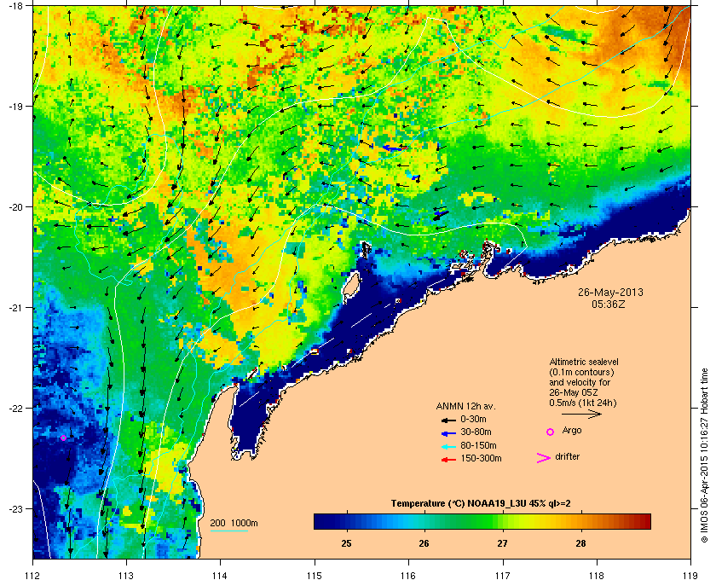The width and height of the screenshot is (716, 580).
Task: Click the ANMN 12h av. legend heading
Action: (465, 406)
